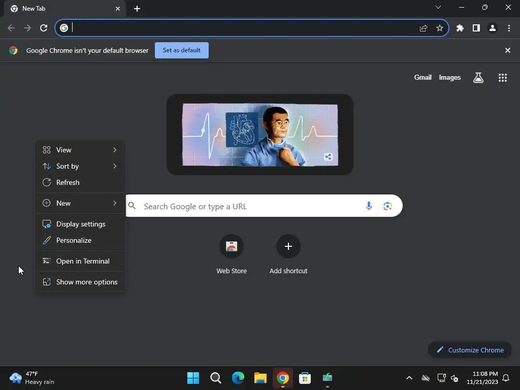The width and height of the screenshot is (520, 390).
Task: Click the Customize Chrome button
Action: pos(470,350)
